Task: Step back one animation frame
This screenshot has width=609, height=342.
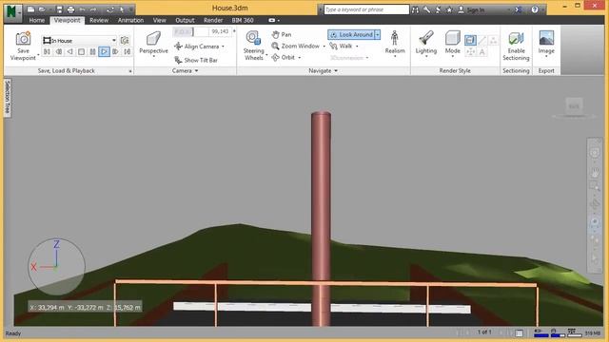Action: tap(59, 51)
